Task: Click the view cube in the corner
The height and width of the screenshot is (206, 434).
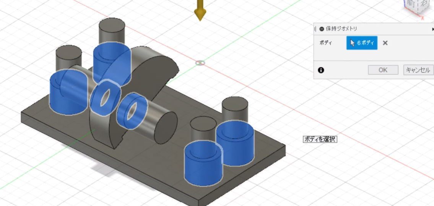Action: point(416,7)
